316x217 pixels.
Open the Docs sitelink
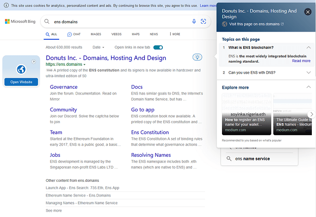137,87
